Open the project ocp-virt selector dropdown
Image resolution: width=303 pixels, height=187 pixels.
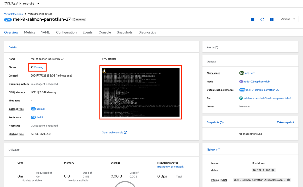point(22,4)
